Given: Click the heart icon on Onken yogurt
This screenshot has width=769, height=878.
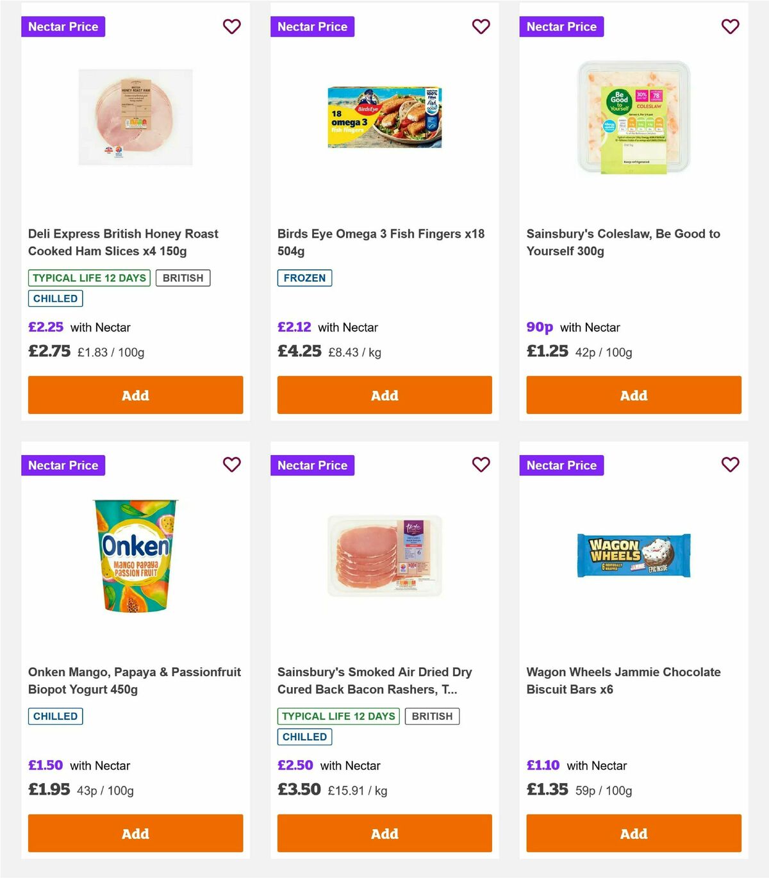Looking at the screenshot, I should click(x=231, y=465).
